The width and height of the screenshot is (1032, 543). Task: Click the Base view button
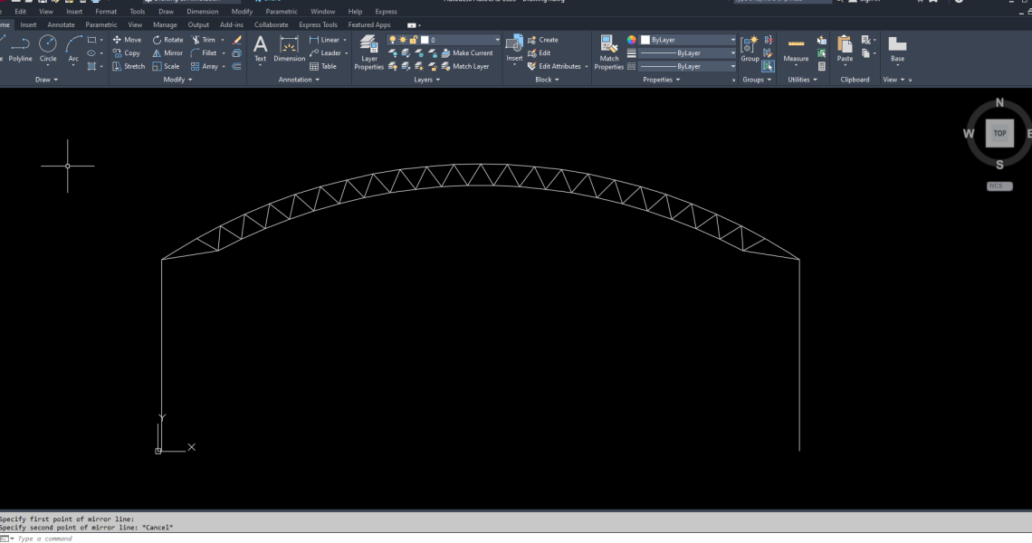(x=897, y=50)
